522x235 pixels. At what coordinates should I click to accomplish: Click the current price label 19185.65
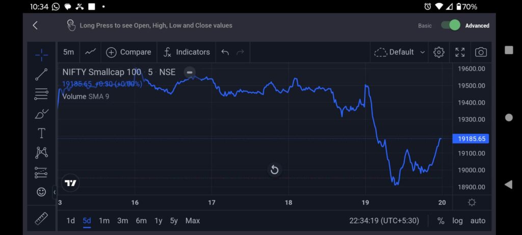tap(471, 139)
